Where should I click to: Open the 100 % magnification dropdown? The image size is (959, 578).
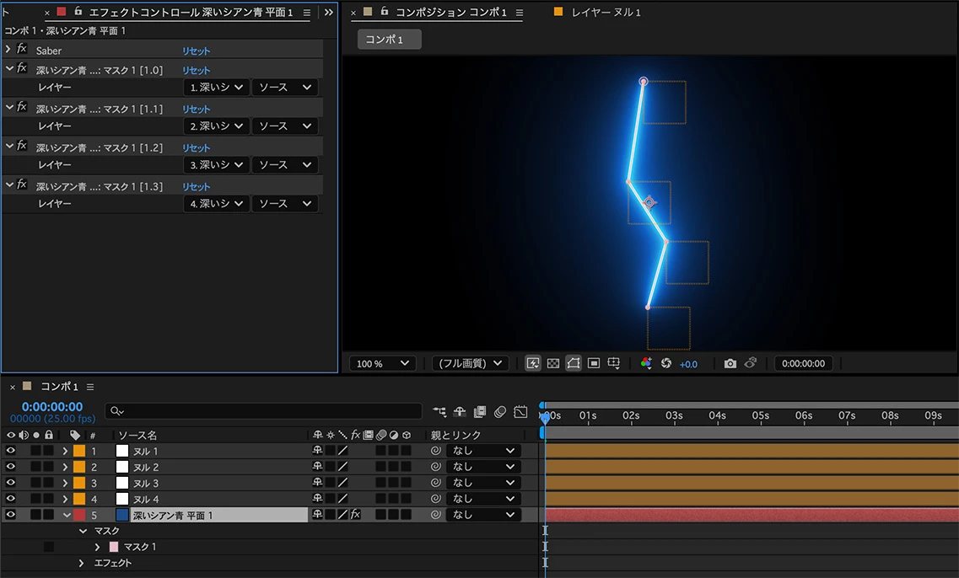pyautogui.click(x=383, y=363)
